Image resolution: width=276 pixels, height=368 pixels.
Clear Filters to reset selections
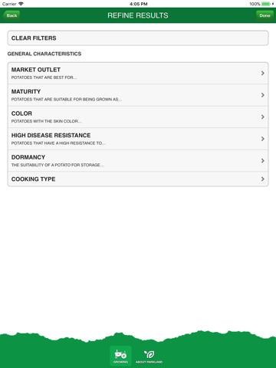click(138, 38)
